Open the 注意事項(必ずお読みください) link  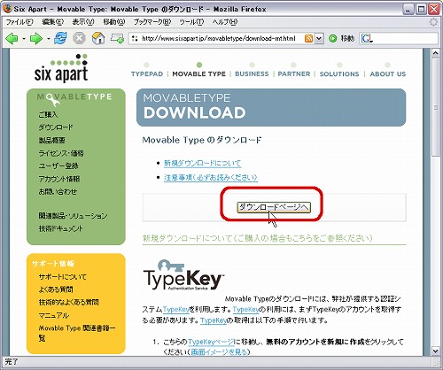coord(211,177)
